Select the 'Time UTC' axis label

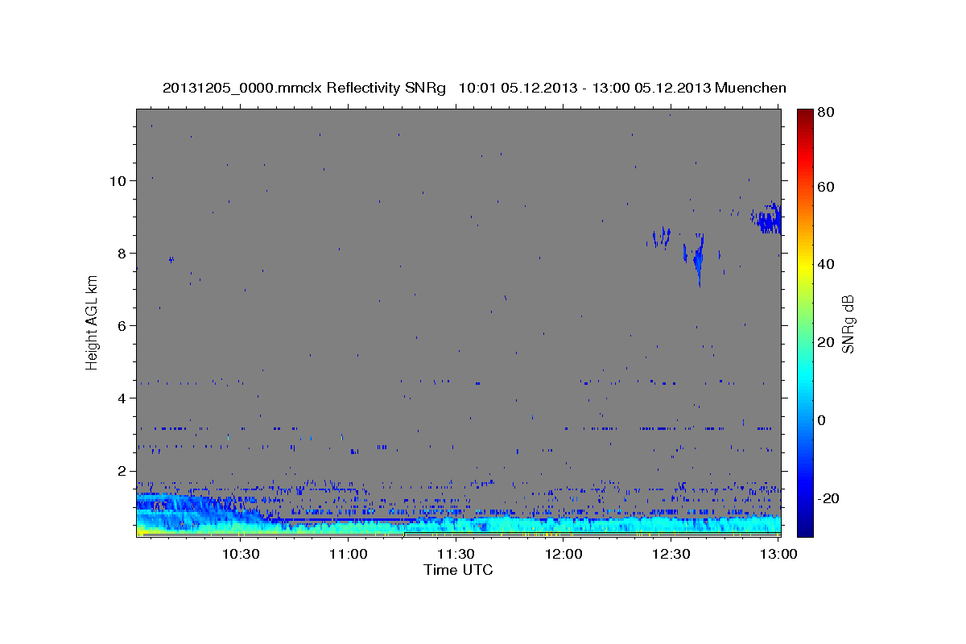click(x=458, y=570)
